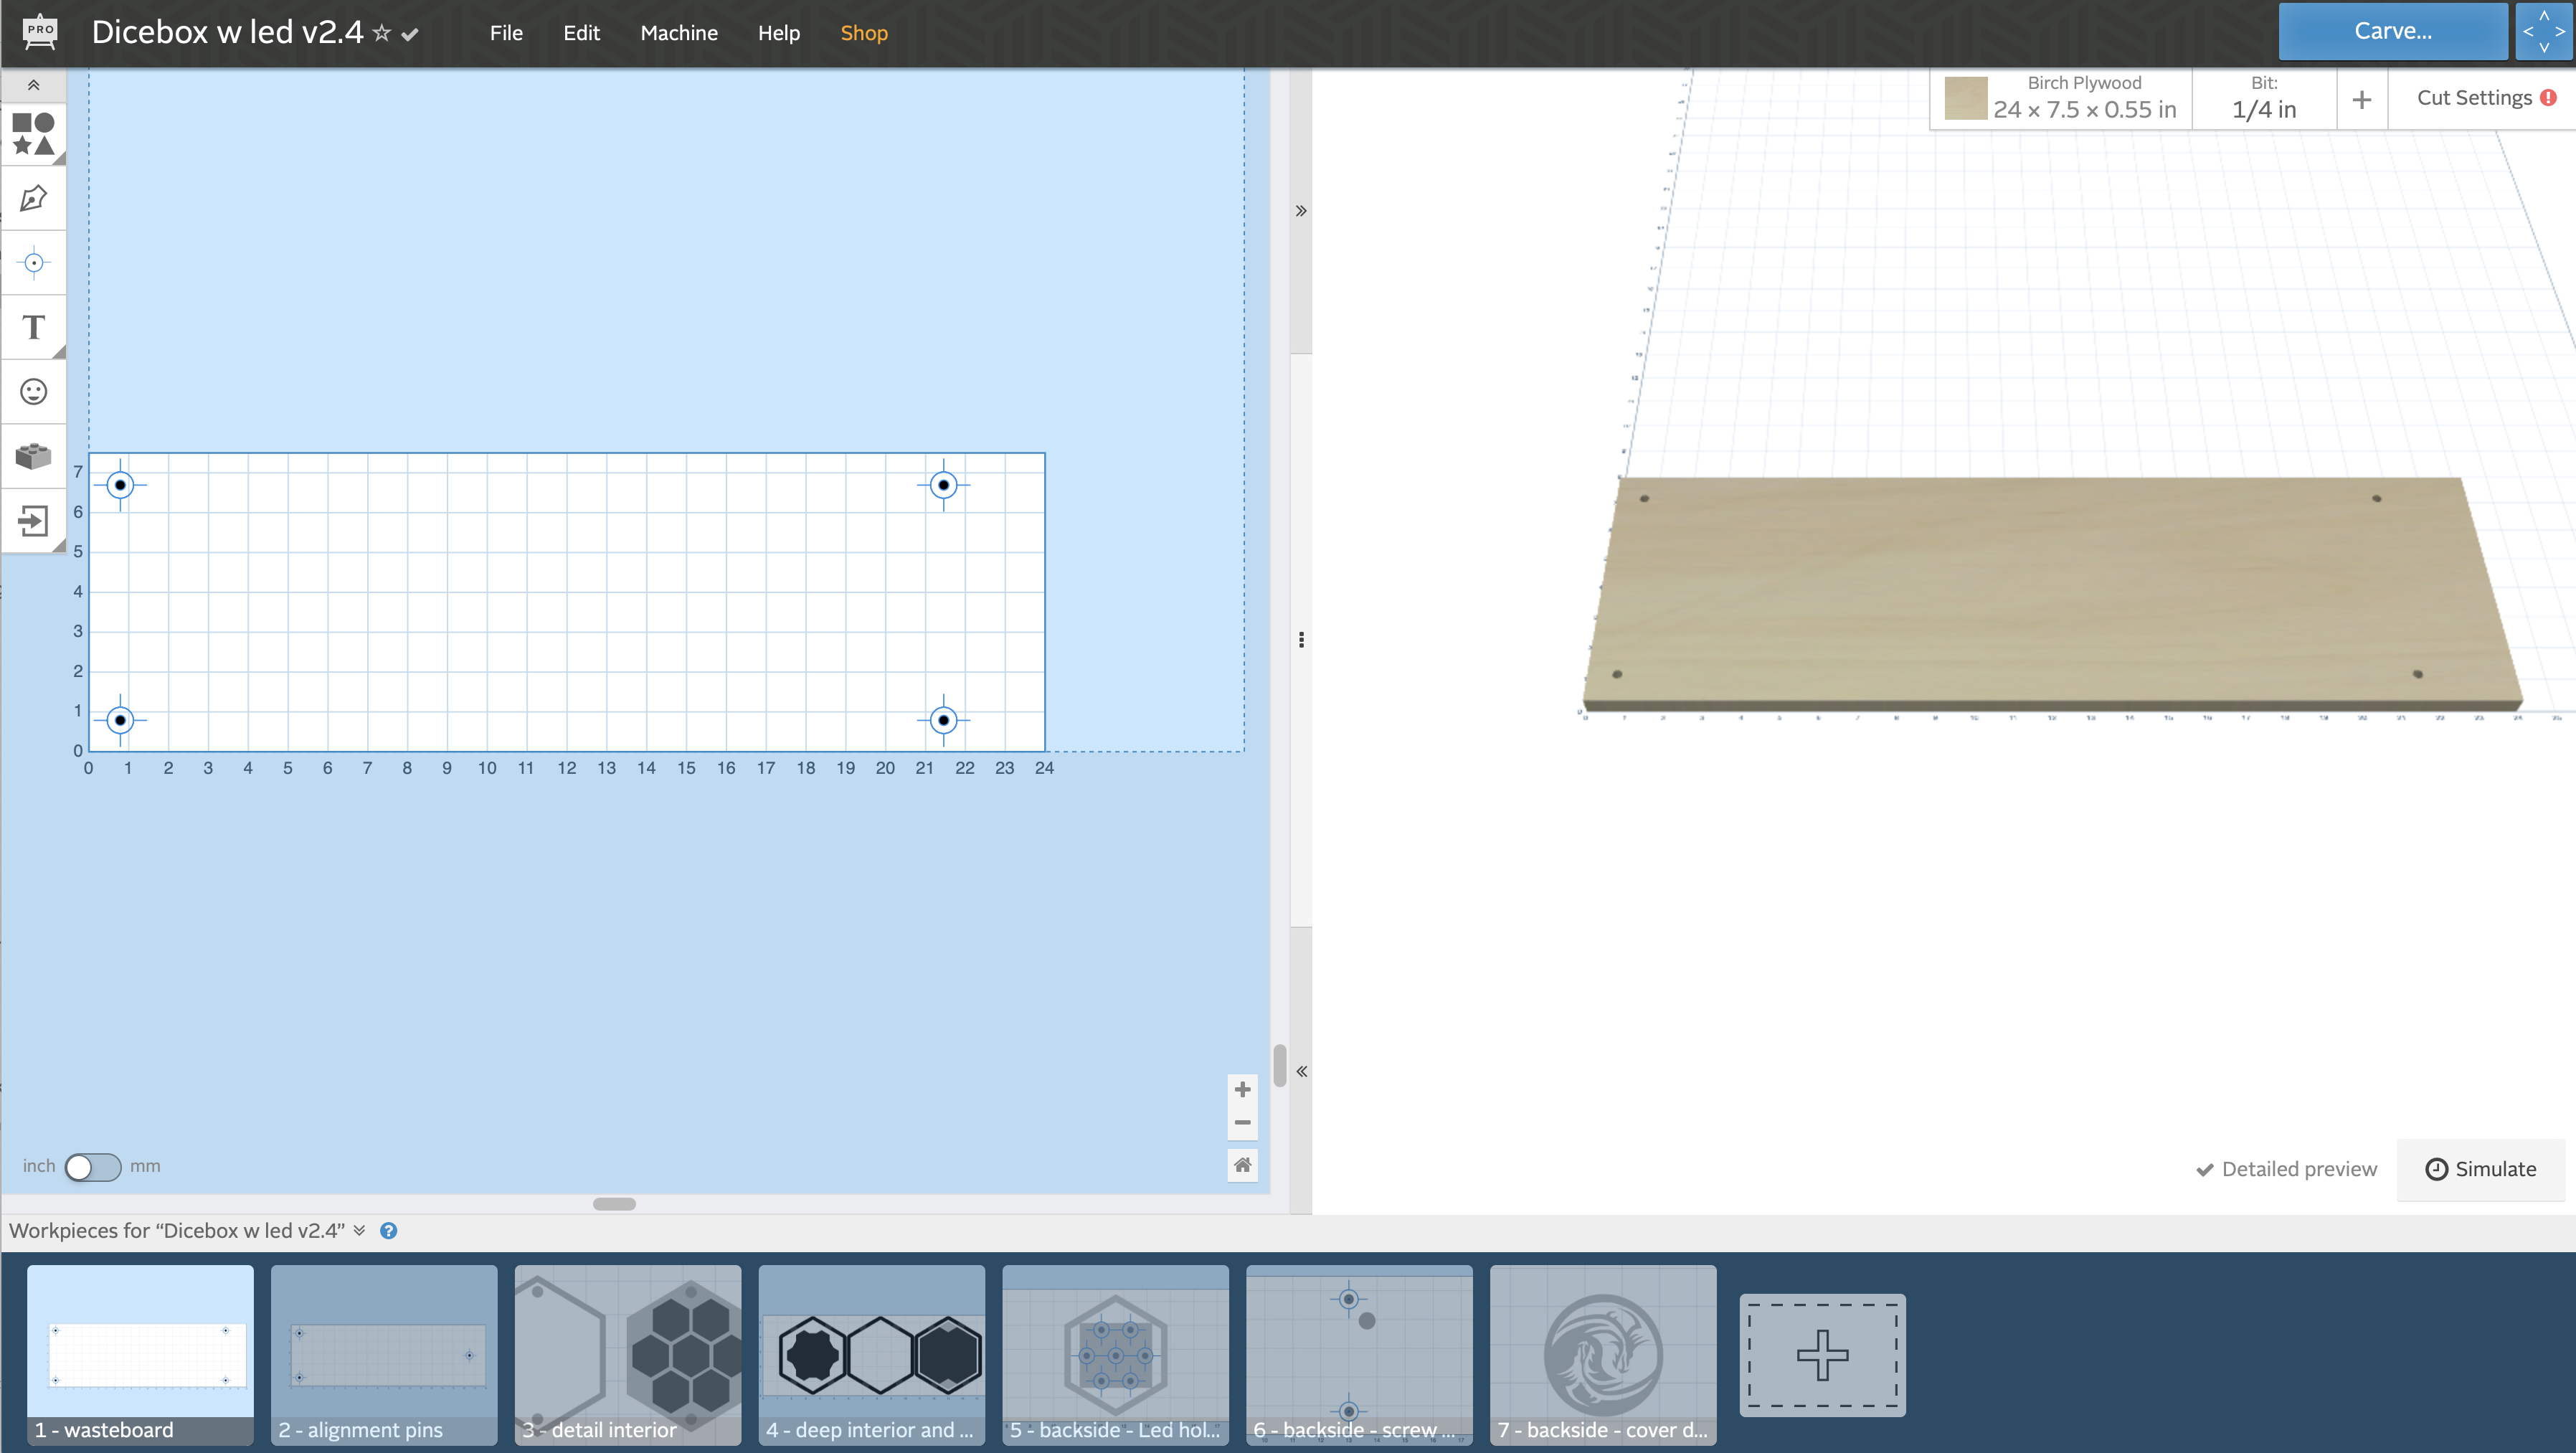
Task: Reset canvas view with home icon
Action: (x=1242, y=1164)
